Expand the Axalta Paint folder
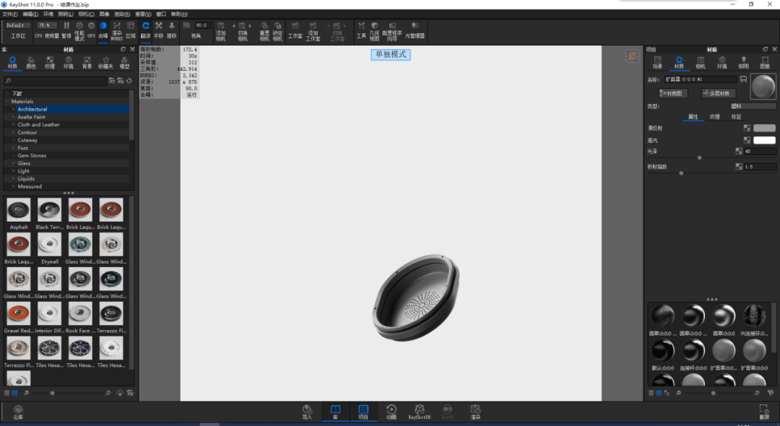Image resolution: width=780 pixels, height=426 pixels. (14, 117)
